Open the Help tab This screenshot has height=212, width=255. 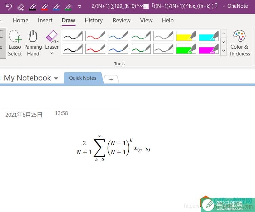[x=168, y=20]
